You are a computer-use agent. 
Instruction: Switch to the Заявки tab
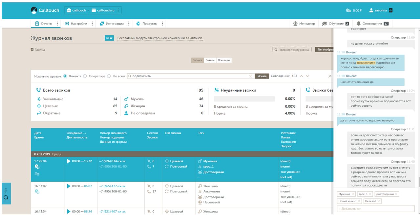(x=210, y=60)
